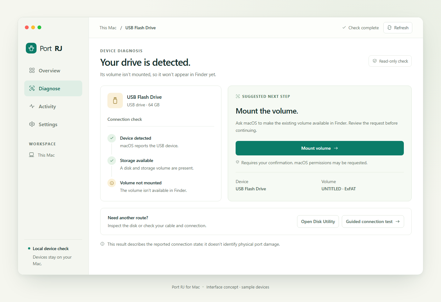This screenshot has width=441, height=302.
Task: Click the This Mac laptop icon
Action: (x=31, y=155)
